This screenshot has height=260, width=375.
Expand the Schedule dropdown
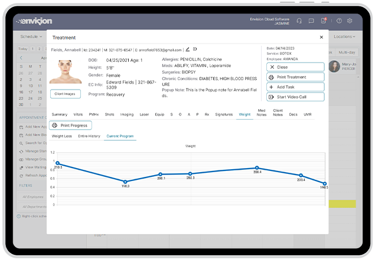click(31, 37)
